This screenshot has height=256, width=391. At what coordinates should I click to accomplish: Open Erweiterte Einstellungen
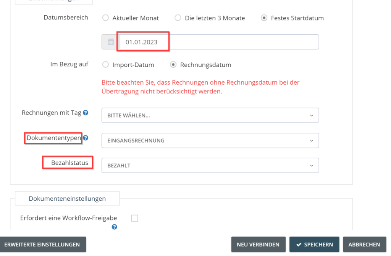coord(43,245)
